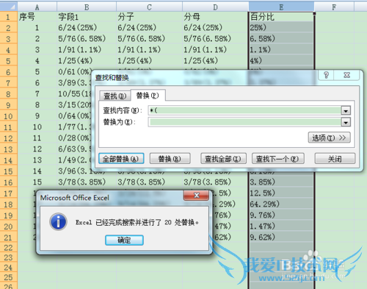Click the 替换为 input field
The image size is (367, 289).
244,122
